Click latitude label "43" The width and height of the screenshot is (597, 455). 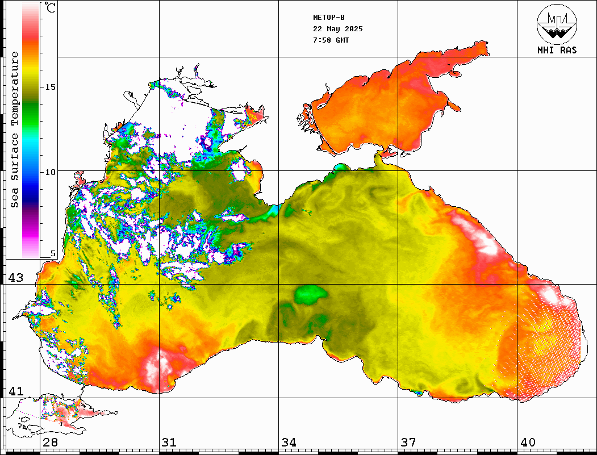pyautogui.click(x=16, y=278)
